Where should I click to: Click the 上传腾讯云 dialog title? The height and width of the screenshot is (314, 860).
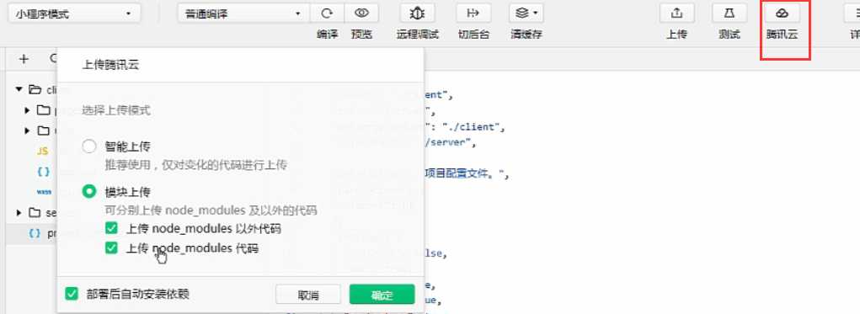click(110, 65)
